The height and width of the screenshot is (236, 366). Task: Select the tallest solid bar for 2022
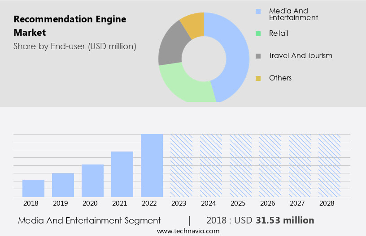[x=152, y=165]
